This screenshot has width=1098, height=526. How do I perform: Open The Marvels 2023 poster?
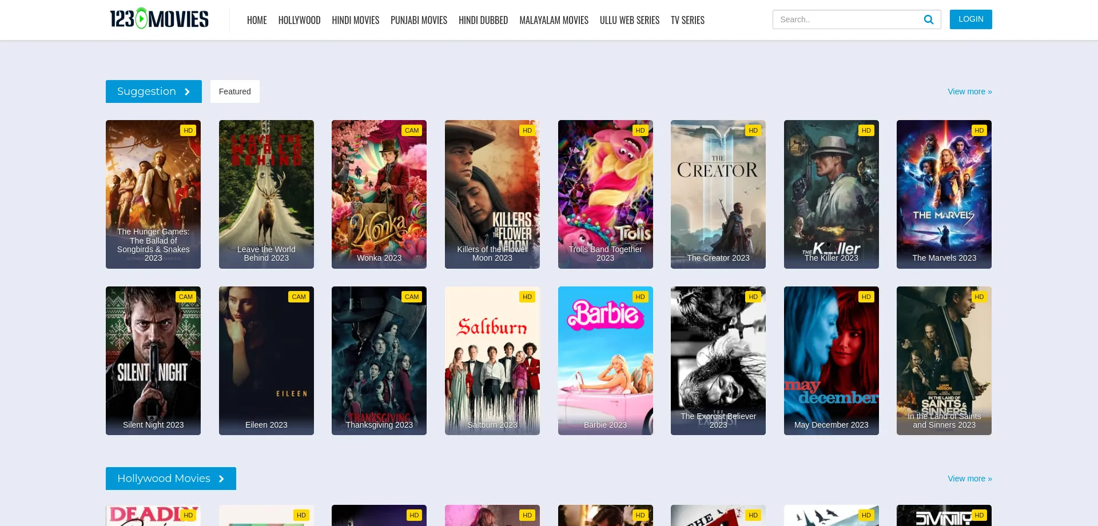coord(944,194)
